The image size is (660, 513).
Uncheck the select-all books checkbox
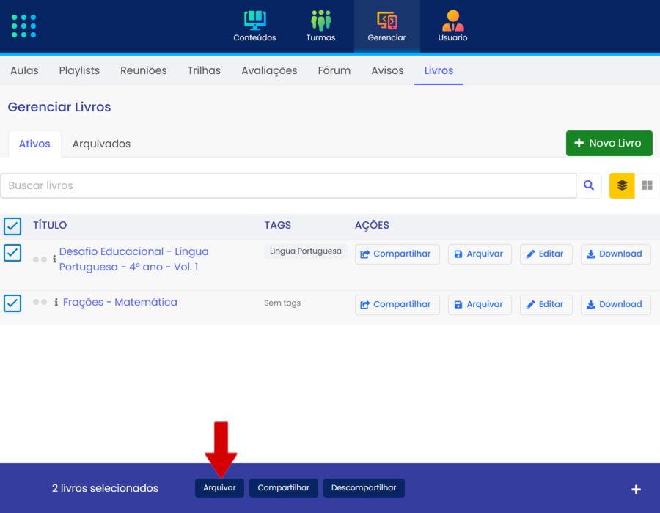click(12, 226)
